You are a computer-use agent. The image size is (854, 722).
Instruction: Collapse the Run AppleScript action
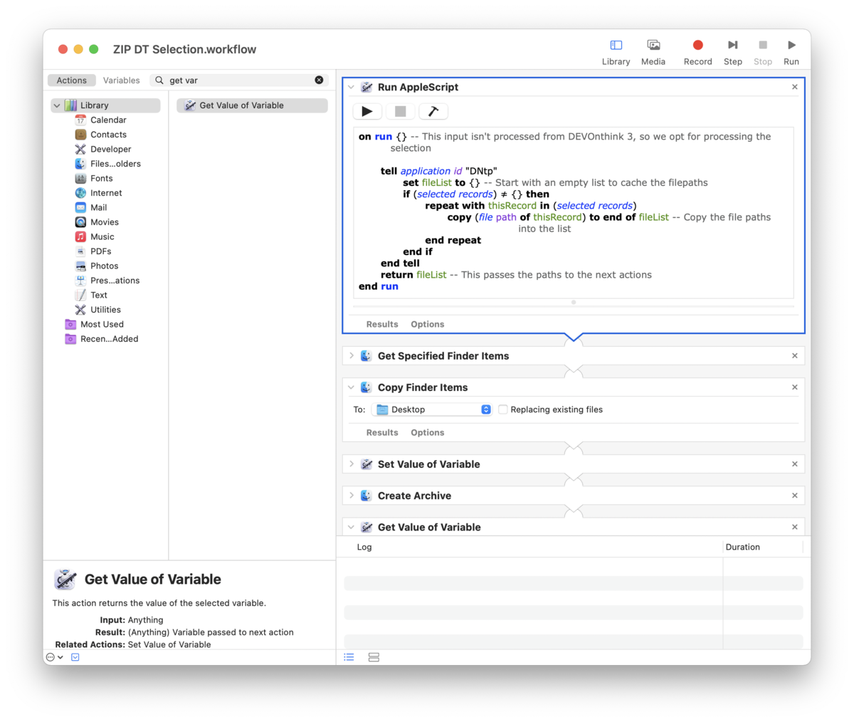(x=351, y=87)
